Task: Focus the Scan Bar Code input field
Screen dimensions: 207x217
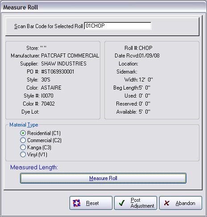Action: coord(118,26)
